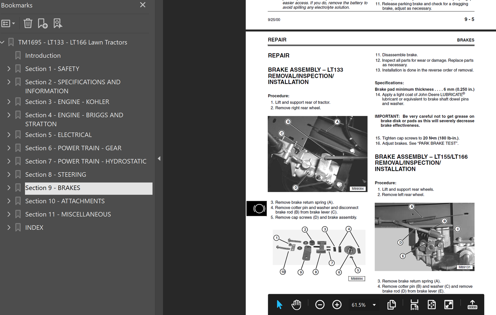The image size is (496, 315).
Task: Open the INDEX bookmark
Action: pos(34,228)
